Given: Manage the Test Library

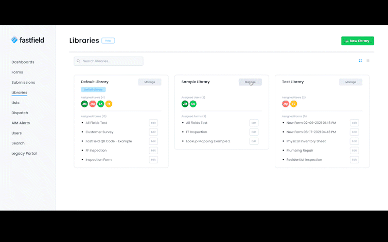Looking at the screenshot, I should pos(350,82).
